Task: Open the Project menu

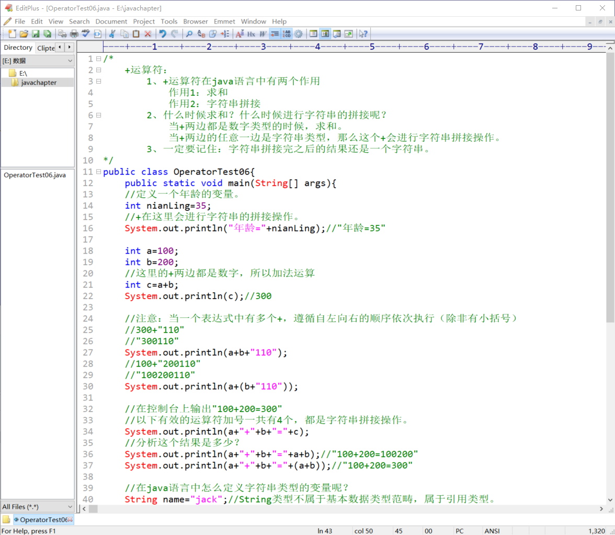Action: tap(144, 21)
